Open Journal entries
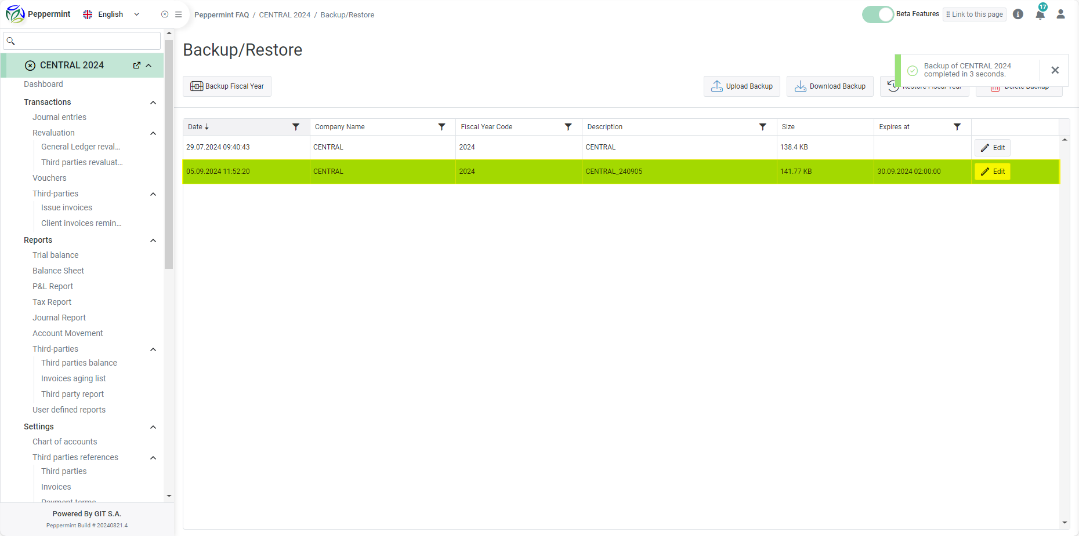Viewport: 1079px width, 536px height. (x=59, y=117)
